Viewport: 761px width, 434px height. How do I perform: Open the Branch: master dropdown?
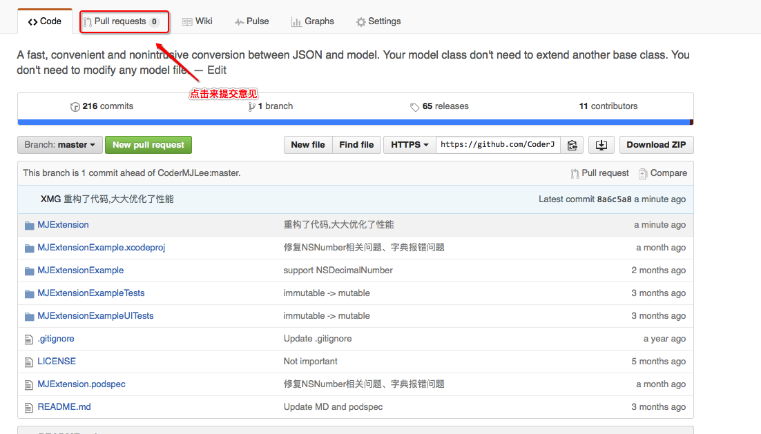tap(59, 145)
